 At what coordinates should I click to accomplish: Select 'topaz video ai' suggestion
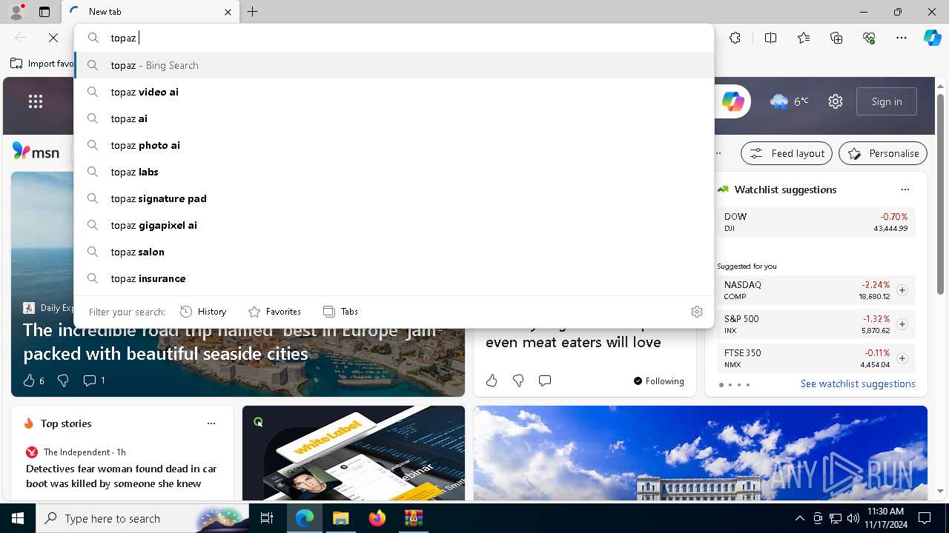click(394, 92)
